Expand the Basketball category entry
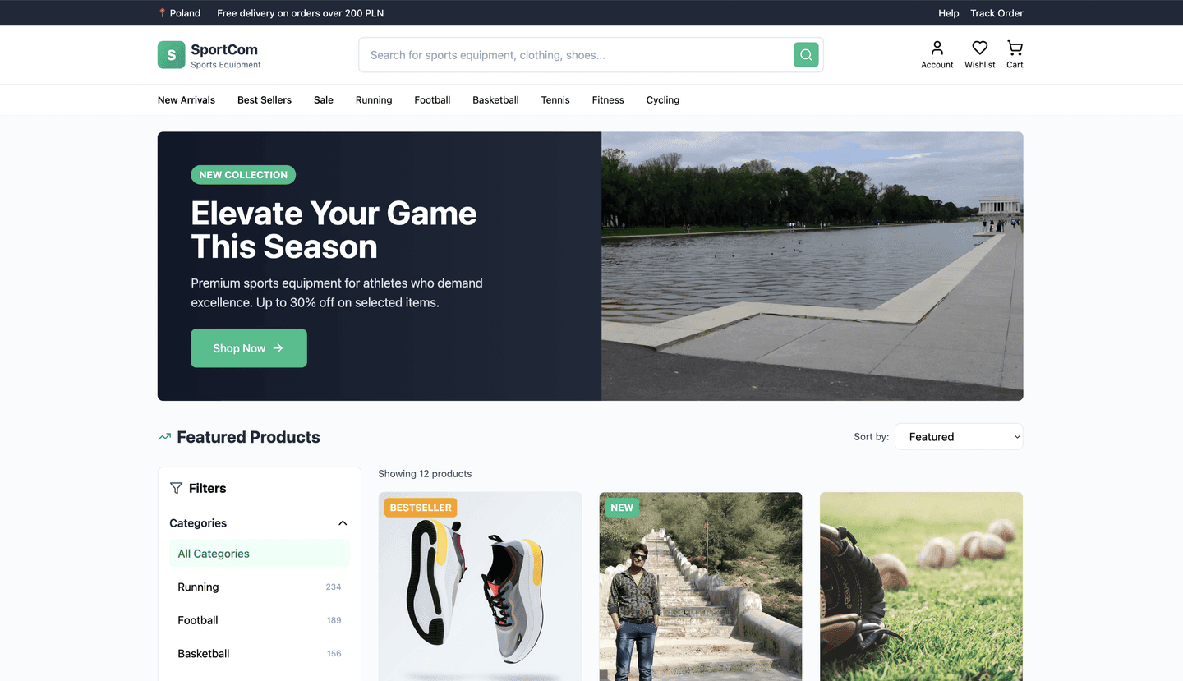 pos(203,653)
